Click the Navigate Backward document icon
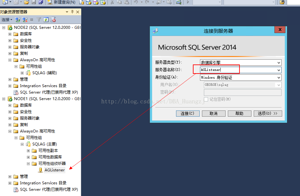The image size is (300, 196). point(159,2)
